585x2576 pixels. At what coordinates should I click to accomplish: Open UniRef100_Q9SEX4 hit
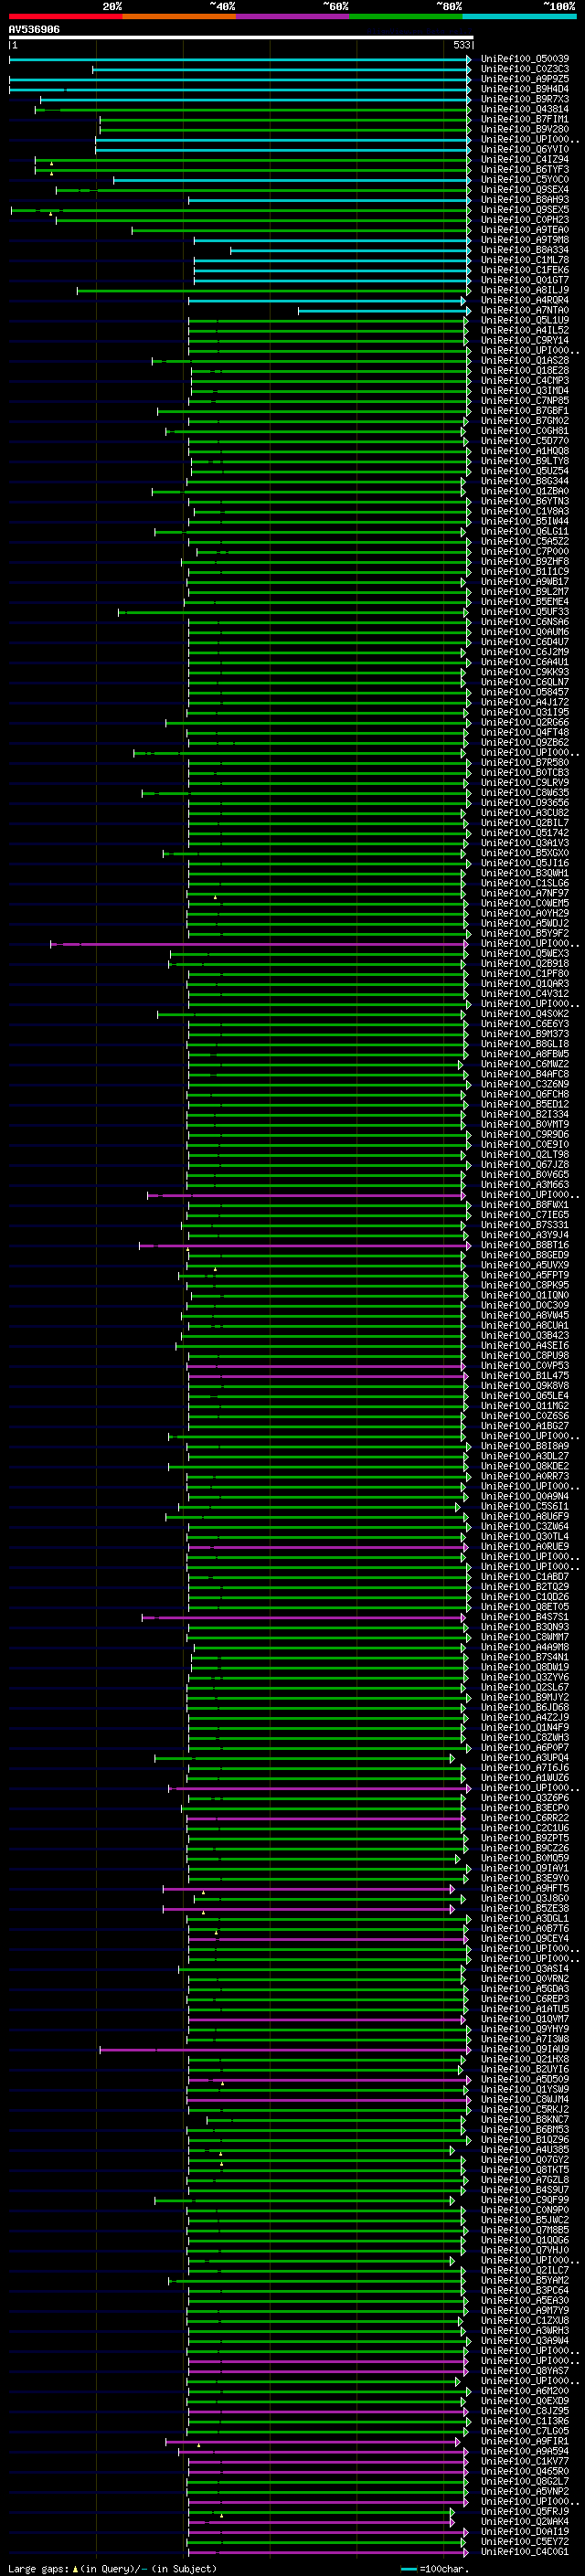(525, 189)
